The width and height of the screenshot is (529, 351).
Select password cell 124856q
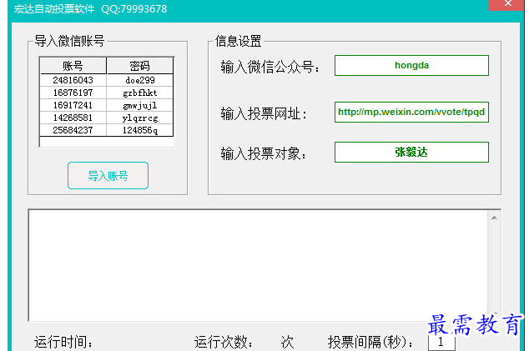[x=139, y=130]
